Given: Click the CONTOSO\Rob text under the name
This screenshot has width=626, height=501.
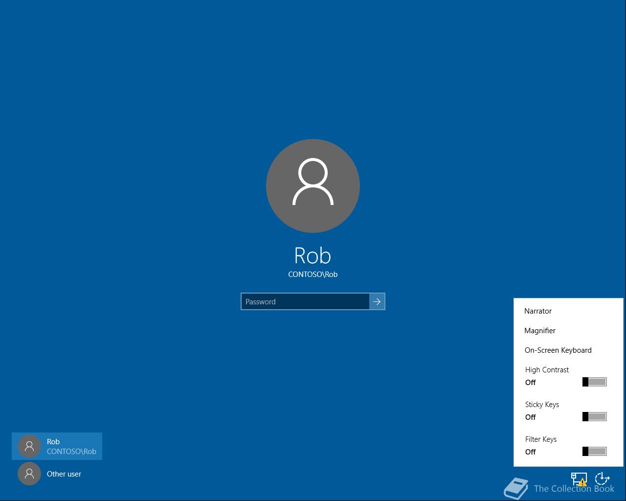Looking at the screenshot, I should click(313, 274).
